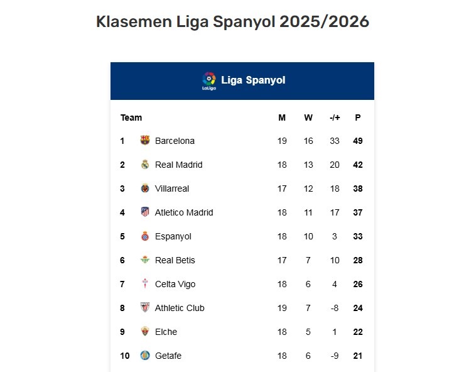Open the Real Madrid team name link
This screenshot has width=454, height=372.
[178, 165]
